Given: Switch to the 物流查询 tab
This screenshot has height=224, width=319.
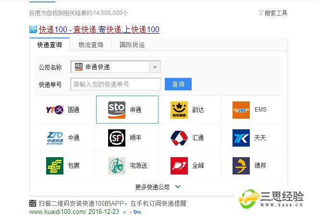Looking at the screenshot, I should 90,45.
